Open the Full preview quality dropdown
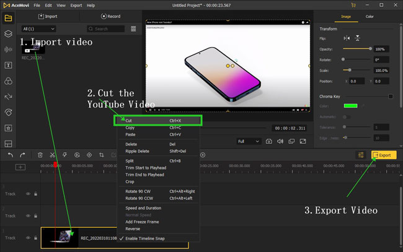 [x=248, y=141]
